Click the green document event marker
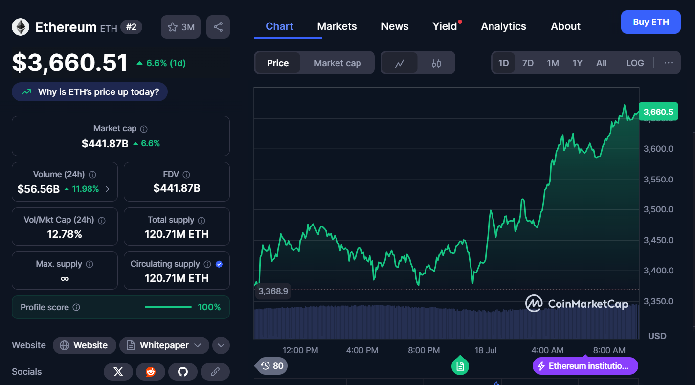This screenshot has height=385, width=695. (460, 365)
